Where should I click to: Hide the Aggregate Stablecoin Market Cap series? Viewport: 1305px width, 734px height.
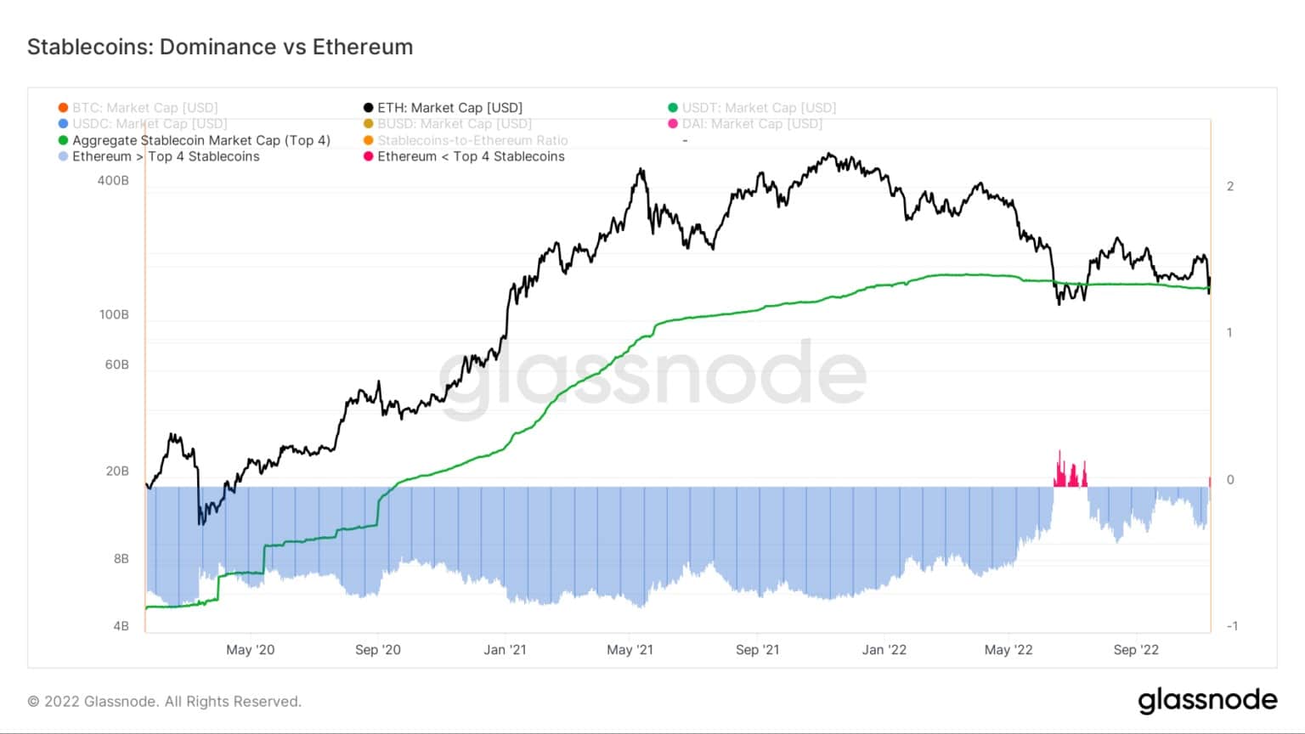pos(194,140)
